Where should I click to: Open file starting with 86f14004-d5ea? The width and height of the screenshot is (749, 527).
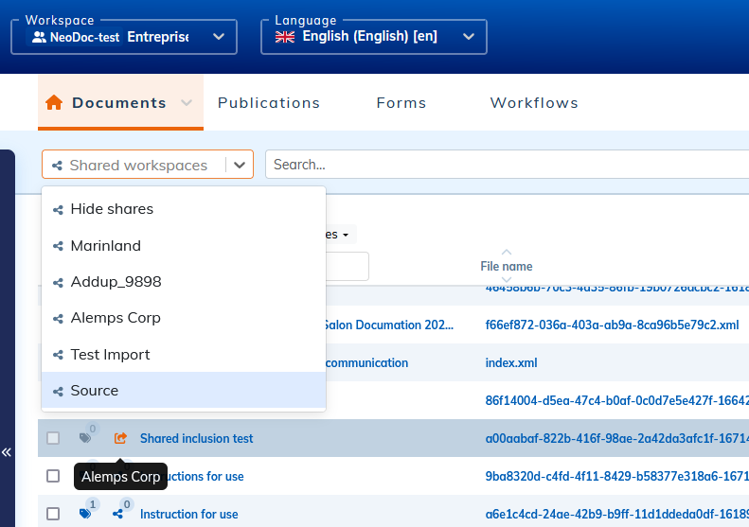click(x=617, y=400)
